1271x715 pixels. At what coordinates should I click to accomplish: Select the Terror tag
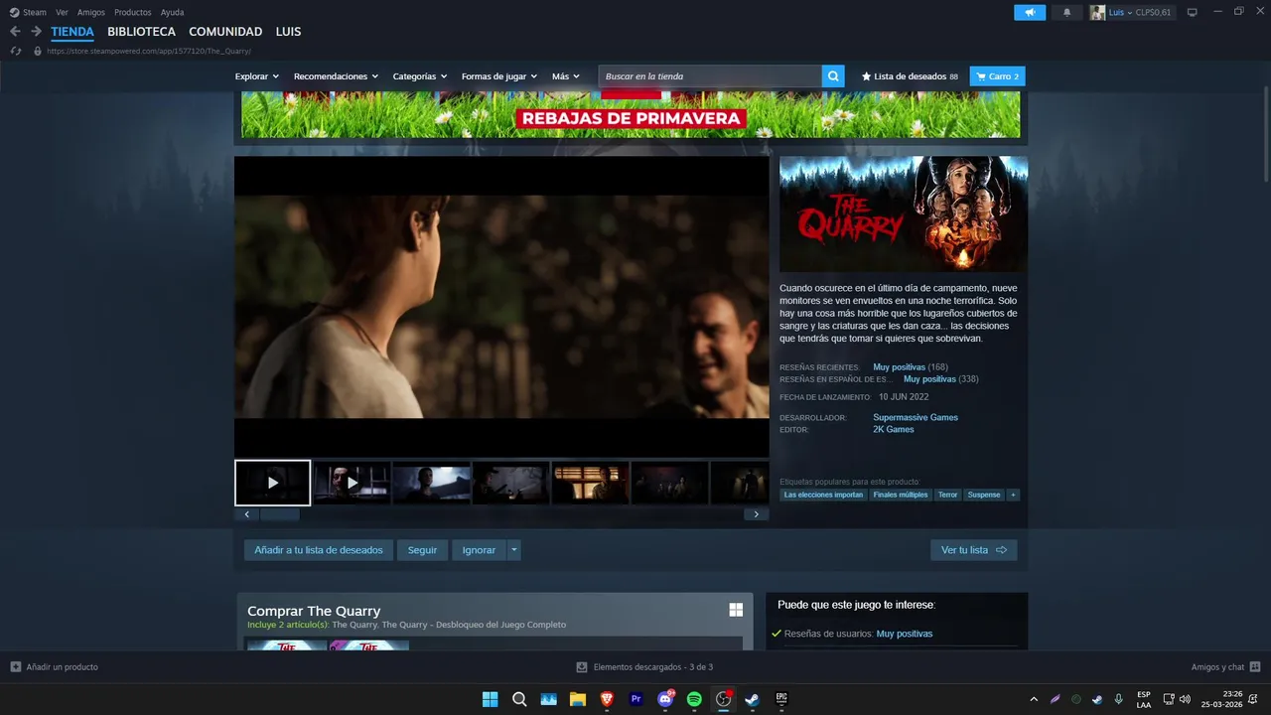(948, 495)
